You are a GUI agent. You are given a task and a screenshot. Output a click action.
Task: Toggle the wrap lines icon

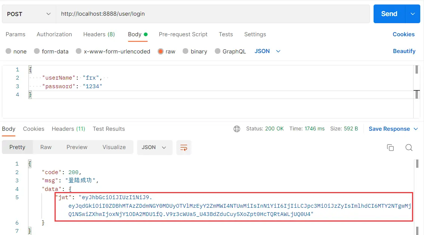(x=183, y=148)
